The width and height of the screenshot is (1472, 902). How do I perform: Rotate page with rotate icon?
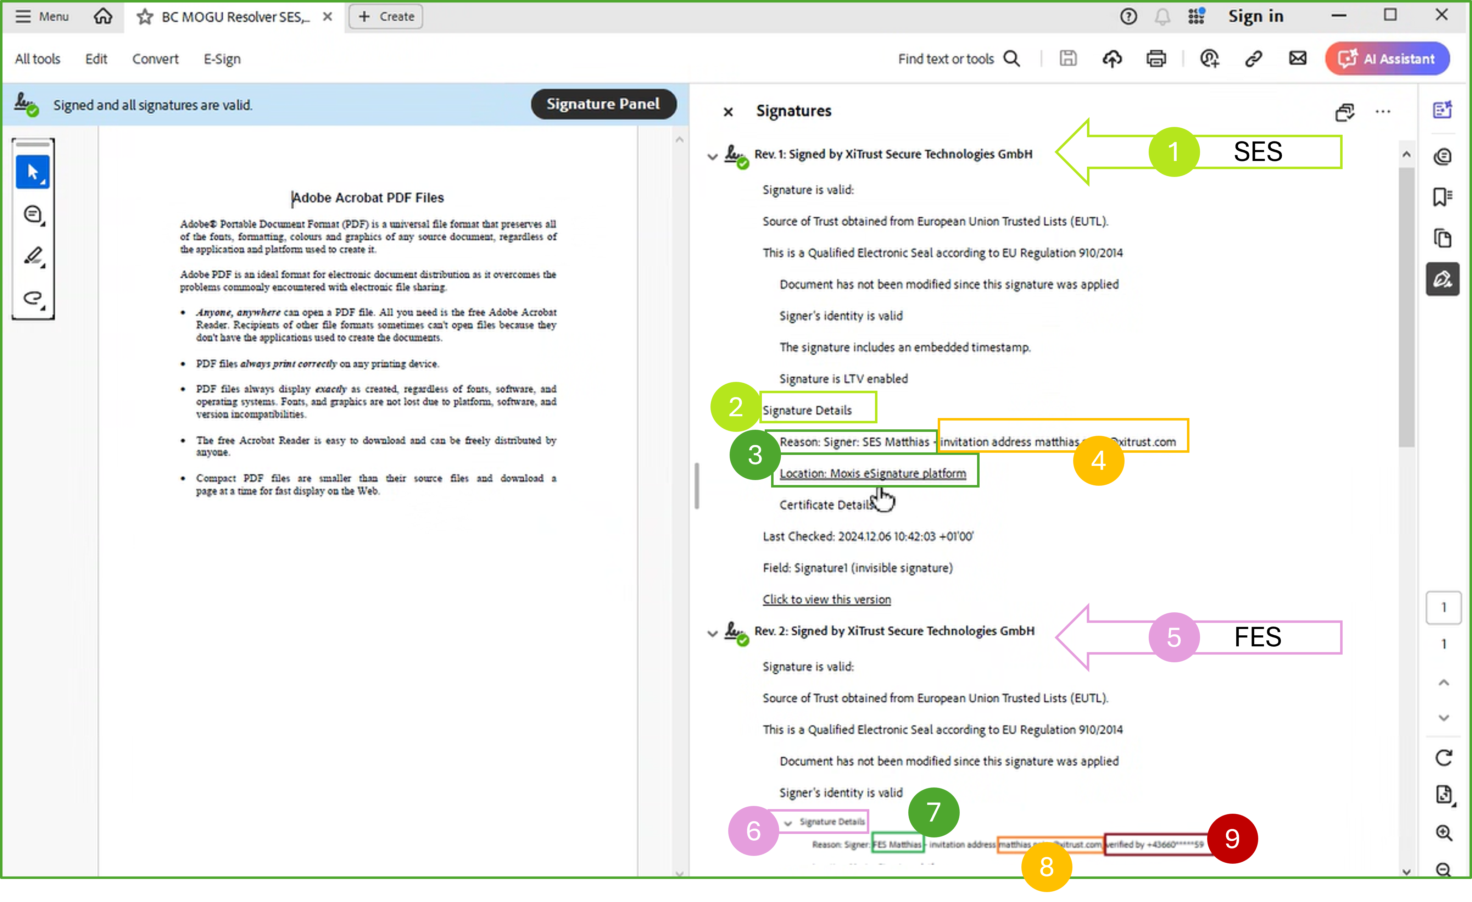1443,757
